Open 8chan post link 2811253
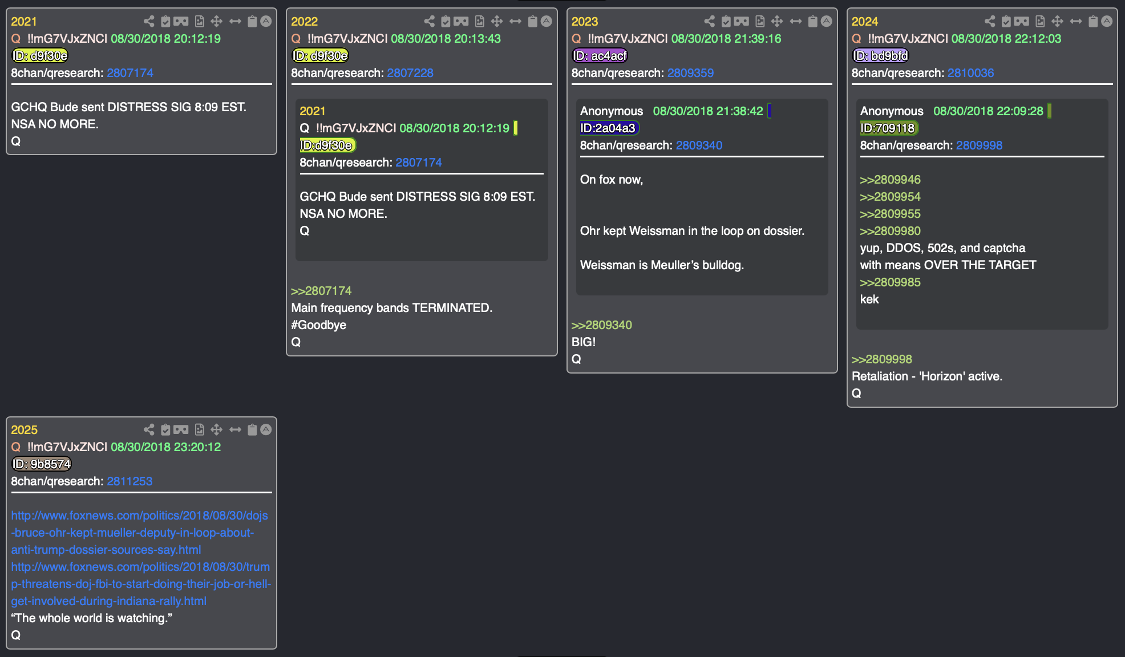 point(130,481)
